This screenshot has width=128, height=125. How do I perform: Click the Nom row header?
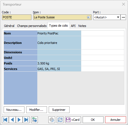click(x=21, y=33)
